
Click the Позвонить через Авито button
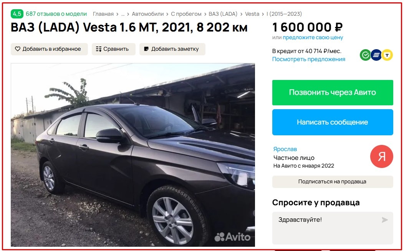[x=333, y=93]
